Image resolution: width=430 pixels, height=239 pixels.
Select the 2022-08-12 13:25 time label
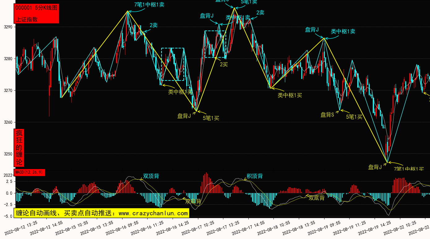(x=22, y=228)
